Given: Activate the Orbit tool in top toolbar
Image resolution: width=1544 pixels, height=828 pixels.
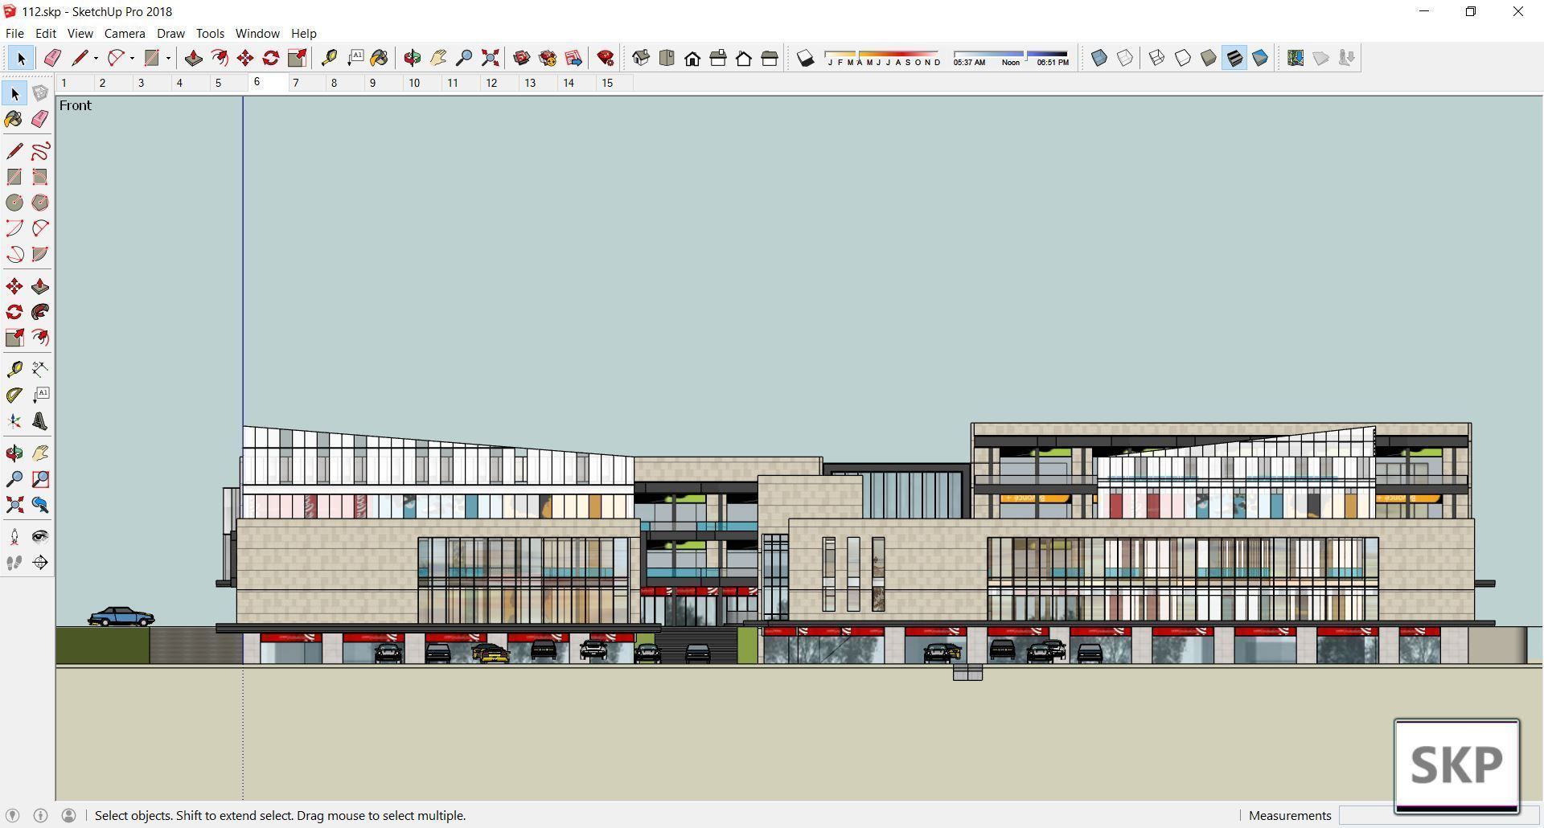Looking at the screenshot, I should (x=413, y=58).
